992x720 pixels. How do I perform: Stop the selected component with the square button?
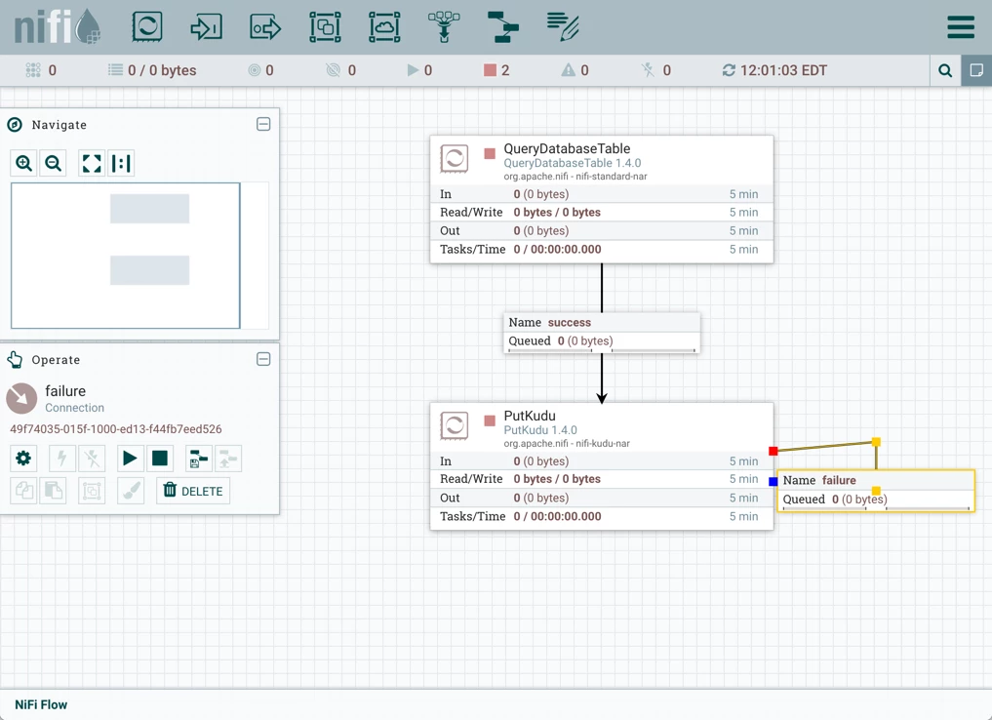[x=159, y=459]
